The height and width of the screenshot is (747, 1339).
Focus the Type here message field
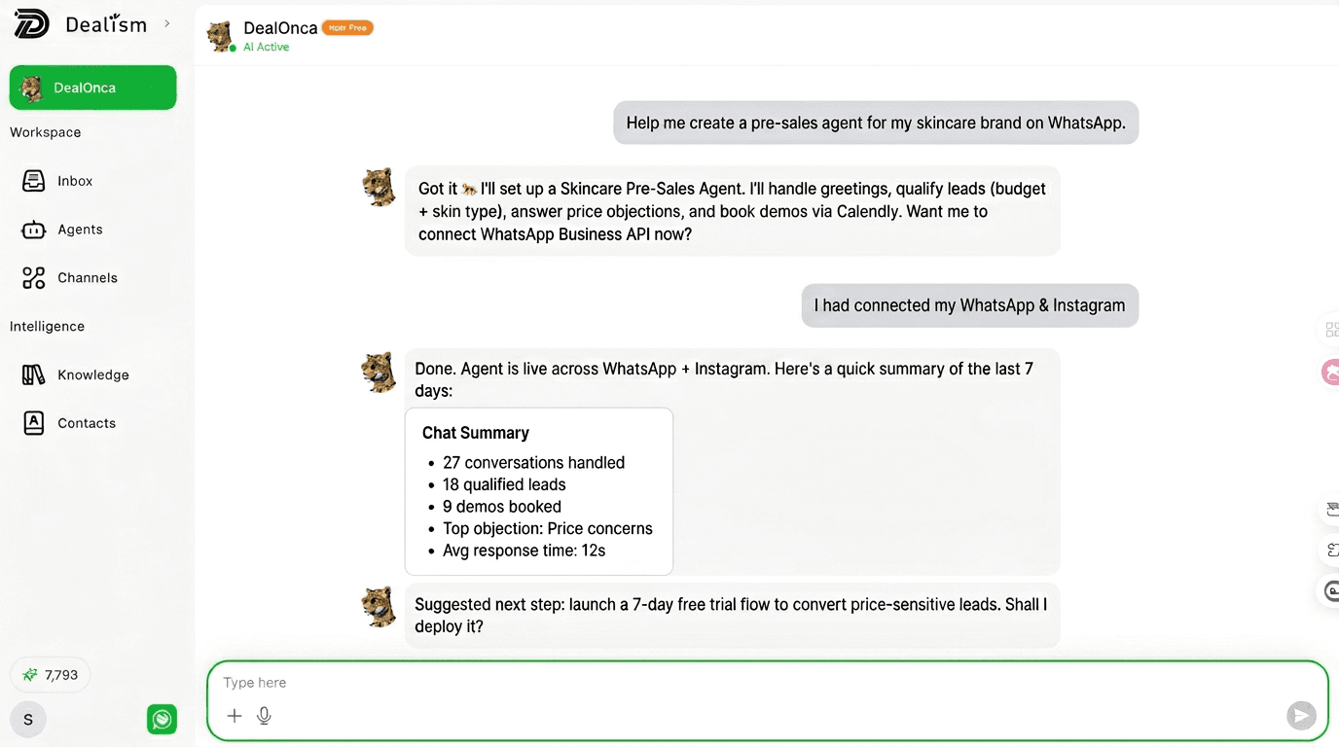pyautogui.click(x=767, y=683)
